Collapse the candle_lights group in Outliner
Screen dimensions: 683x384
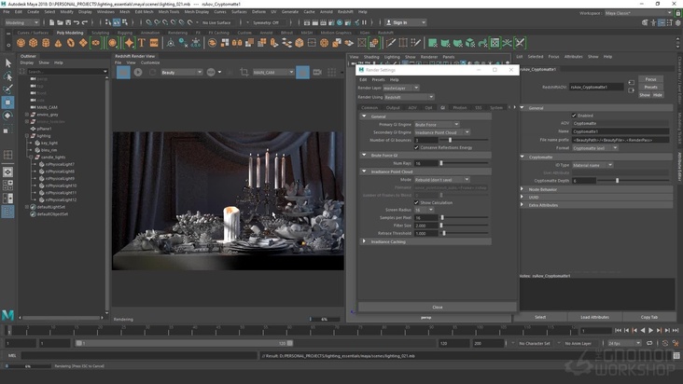coord(31,157)
